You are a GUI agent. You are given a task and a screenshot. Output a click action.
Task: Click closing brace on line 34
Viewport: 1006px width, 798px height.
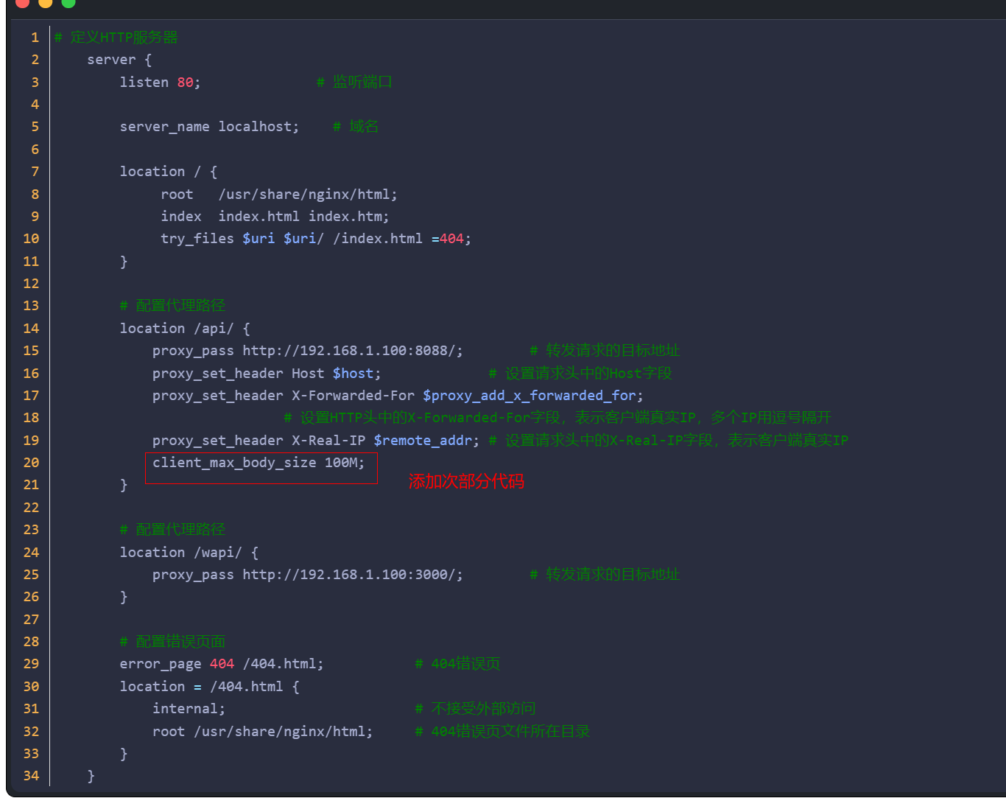pyautogui.click(x=91, y=776)
